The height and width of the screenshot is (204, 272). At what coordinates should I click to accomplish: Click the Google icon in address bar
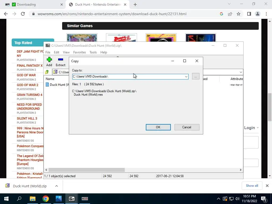tap(221, 14)
